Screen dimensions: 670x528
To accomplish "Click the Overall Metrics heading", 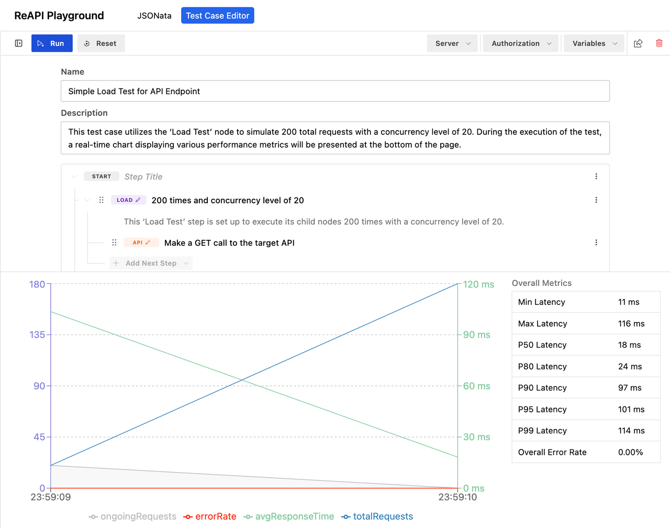I will [x=542, y=283].
